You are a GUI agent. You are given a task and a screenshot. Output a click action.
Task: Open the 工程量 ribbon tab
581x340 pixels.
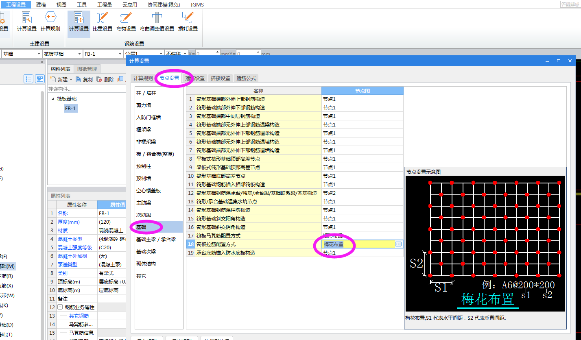[105, 4]
